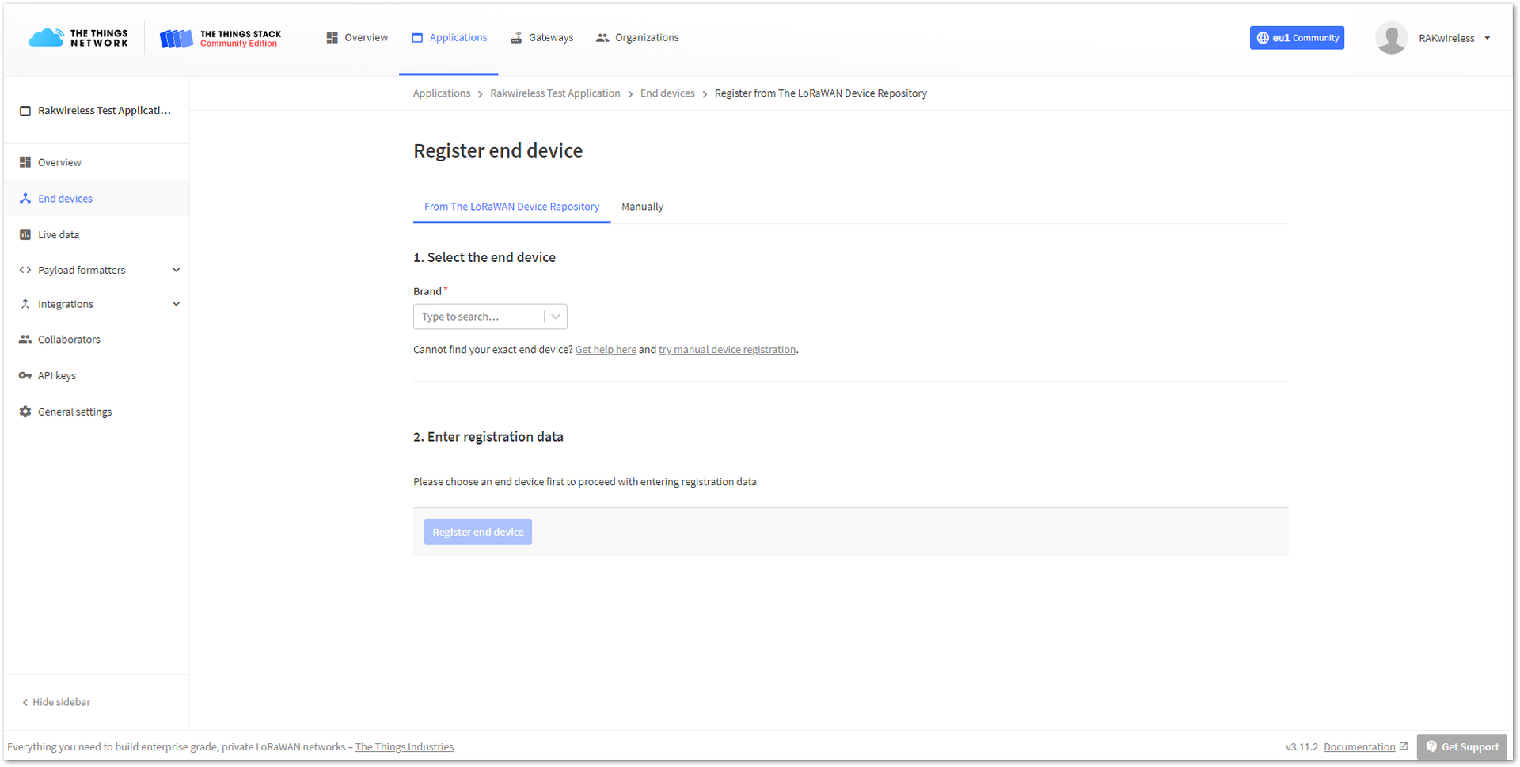Image resolution: width=1520 pixels, height=767 pixels.
Task: Open the Overview sidebar icon
Action: tap(25, 162)
